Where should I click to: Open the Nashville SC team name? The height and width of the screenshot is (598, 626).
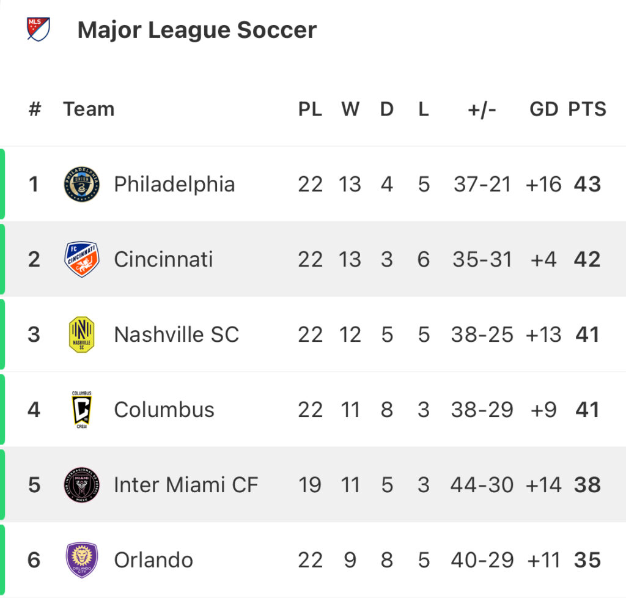177,334
